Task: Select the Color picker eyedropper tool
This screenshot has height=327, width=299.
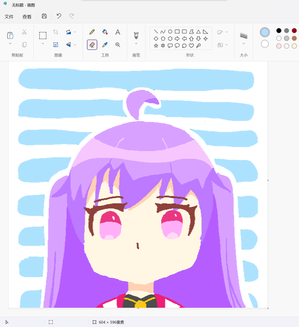Action: coord(105,45)
